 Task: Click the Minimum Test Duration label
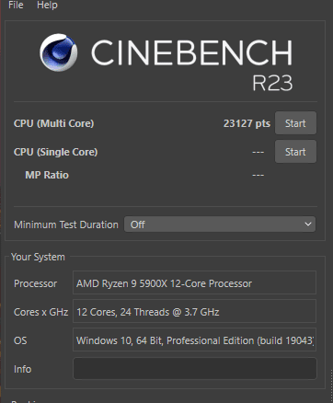click(66, 225)
